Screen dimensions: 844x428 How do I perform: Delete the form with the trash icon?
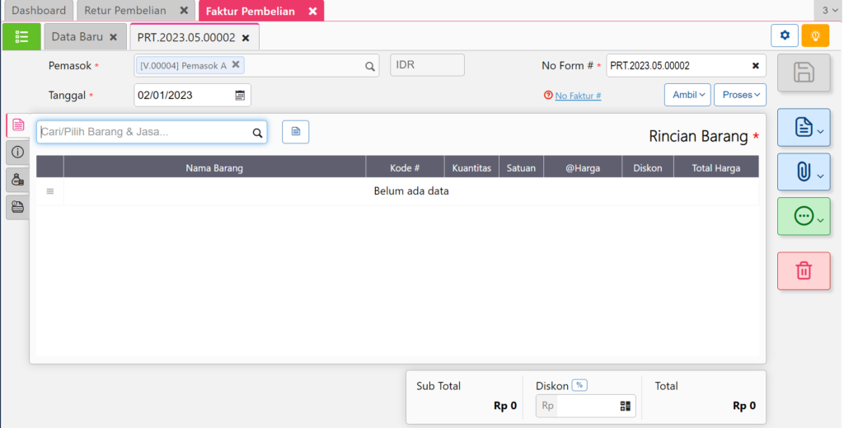[804, 270]
